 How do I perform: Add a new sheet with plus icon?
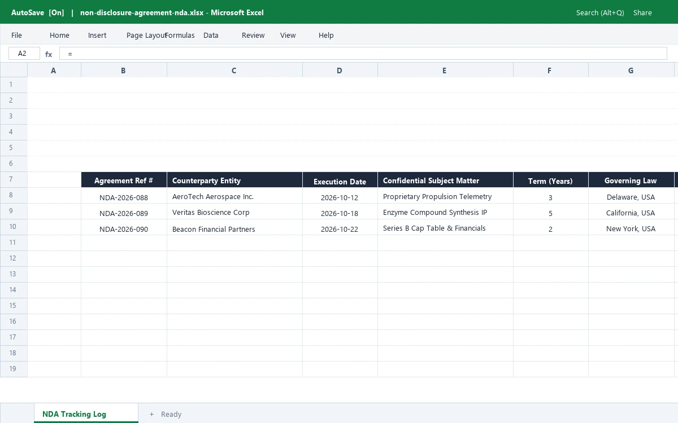pos(151,414)
